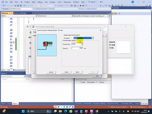Image resolution: width=152 pixels, height=114 pixels.
Task: Click the Time out value field
Action: (x=77, y=48)
